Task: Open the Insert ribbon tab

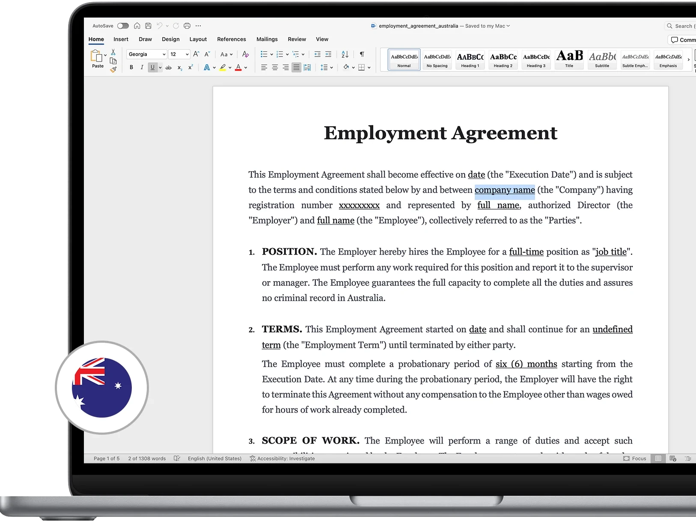Action: pos(121,39)
